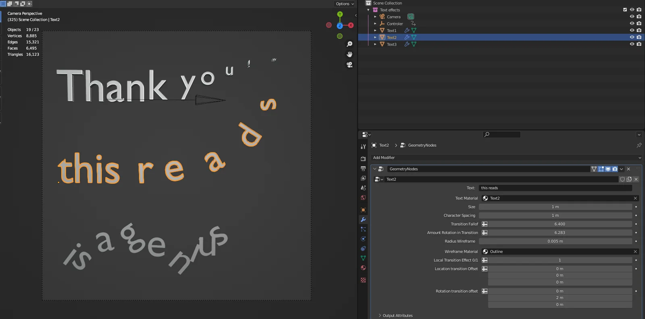Open the Material properties tab

click(x=363, y=268)
